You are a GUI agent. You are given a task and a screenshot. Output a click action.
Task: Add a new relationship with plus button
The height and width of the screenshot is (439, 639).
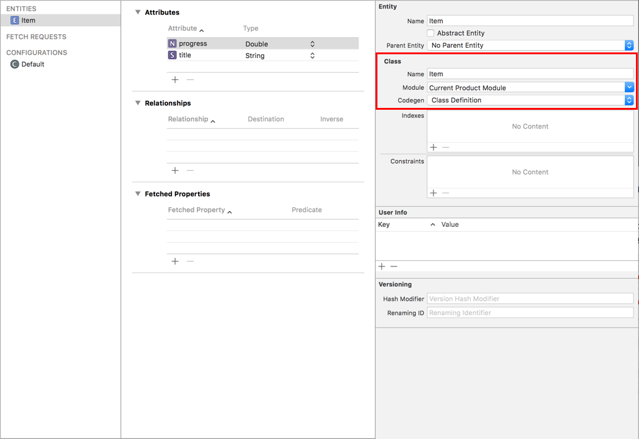point(175,171)
